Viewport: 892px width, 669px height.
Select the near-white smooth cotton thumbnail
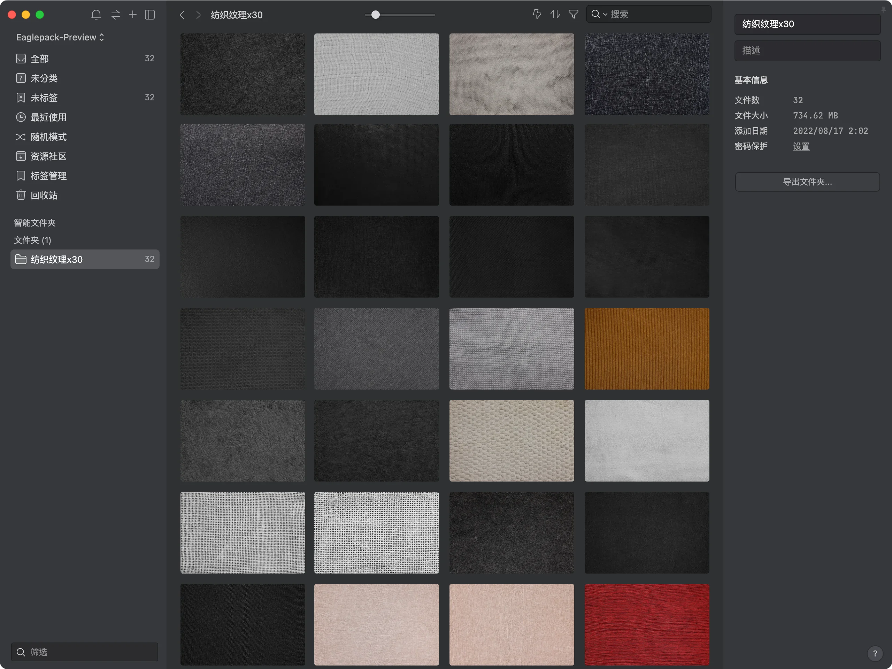[x=647, y=441]
